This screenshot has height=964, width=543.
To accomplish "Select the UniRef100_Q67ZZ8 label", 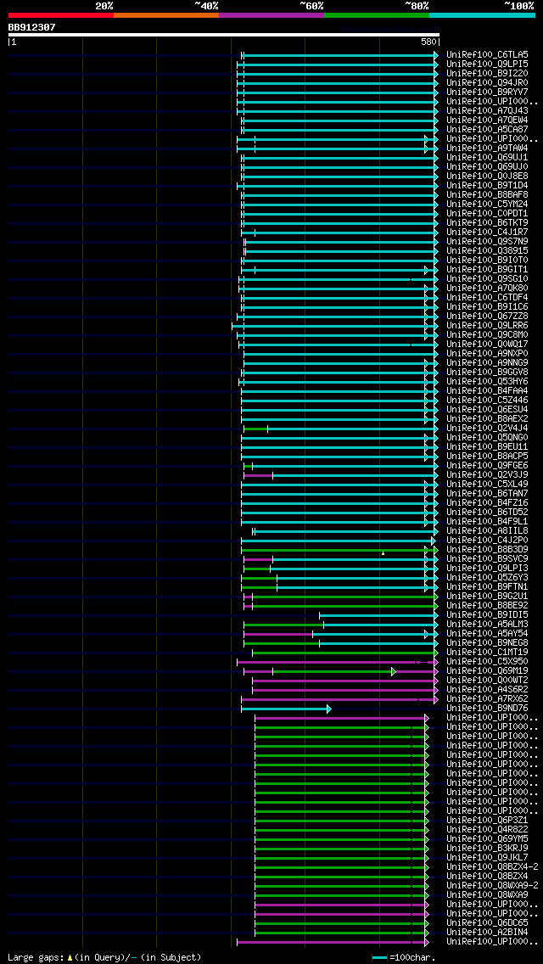I will pyautogui.click(x=487, y=316).
